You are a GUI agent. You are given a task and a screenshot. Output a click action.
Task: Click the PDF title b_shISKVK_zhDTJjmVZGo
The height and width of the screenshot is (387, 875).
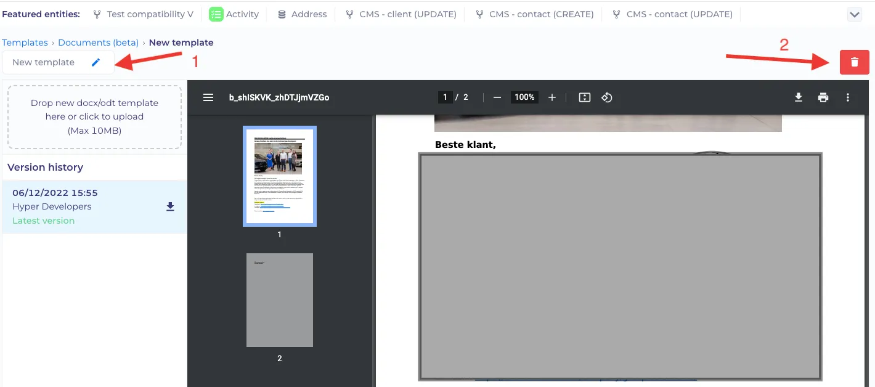[x=279, y=97]
